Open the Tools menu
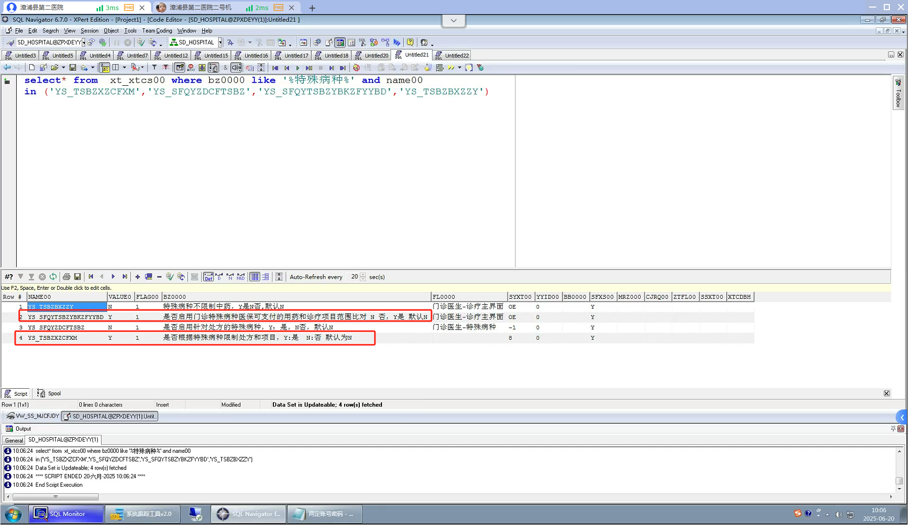908x525 pixels. tap(130, 31)
